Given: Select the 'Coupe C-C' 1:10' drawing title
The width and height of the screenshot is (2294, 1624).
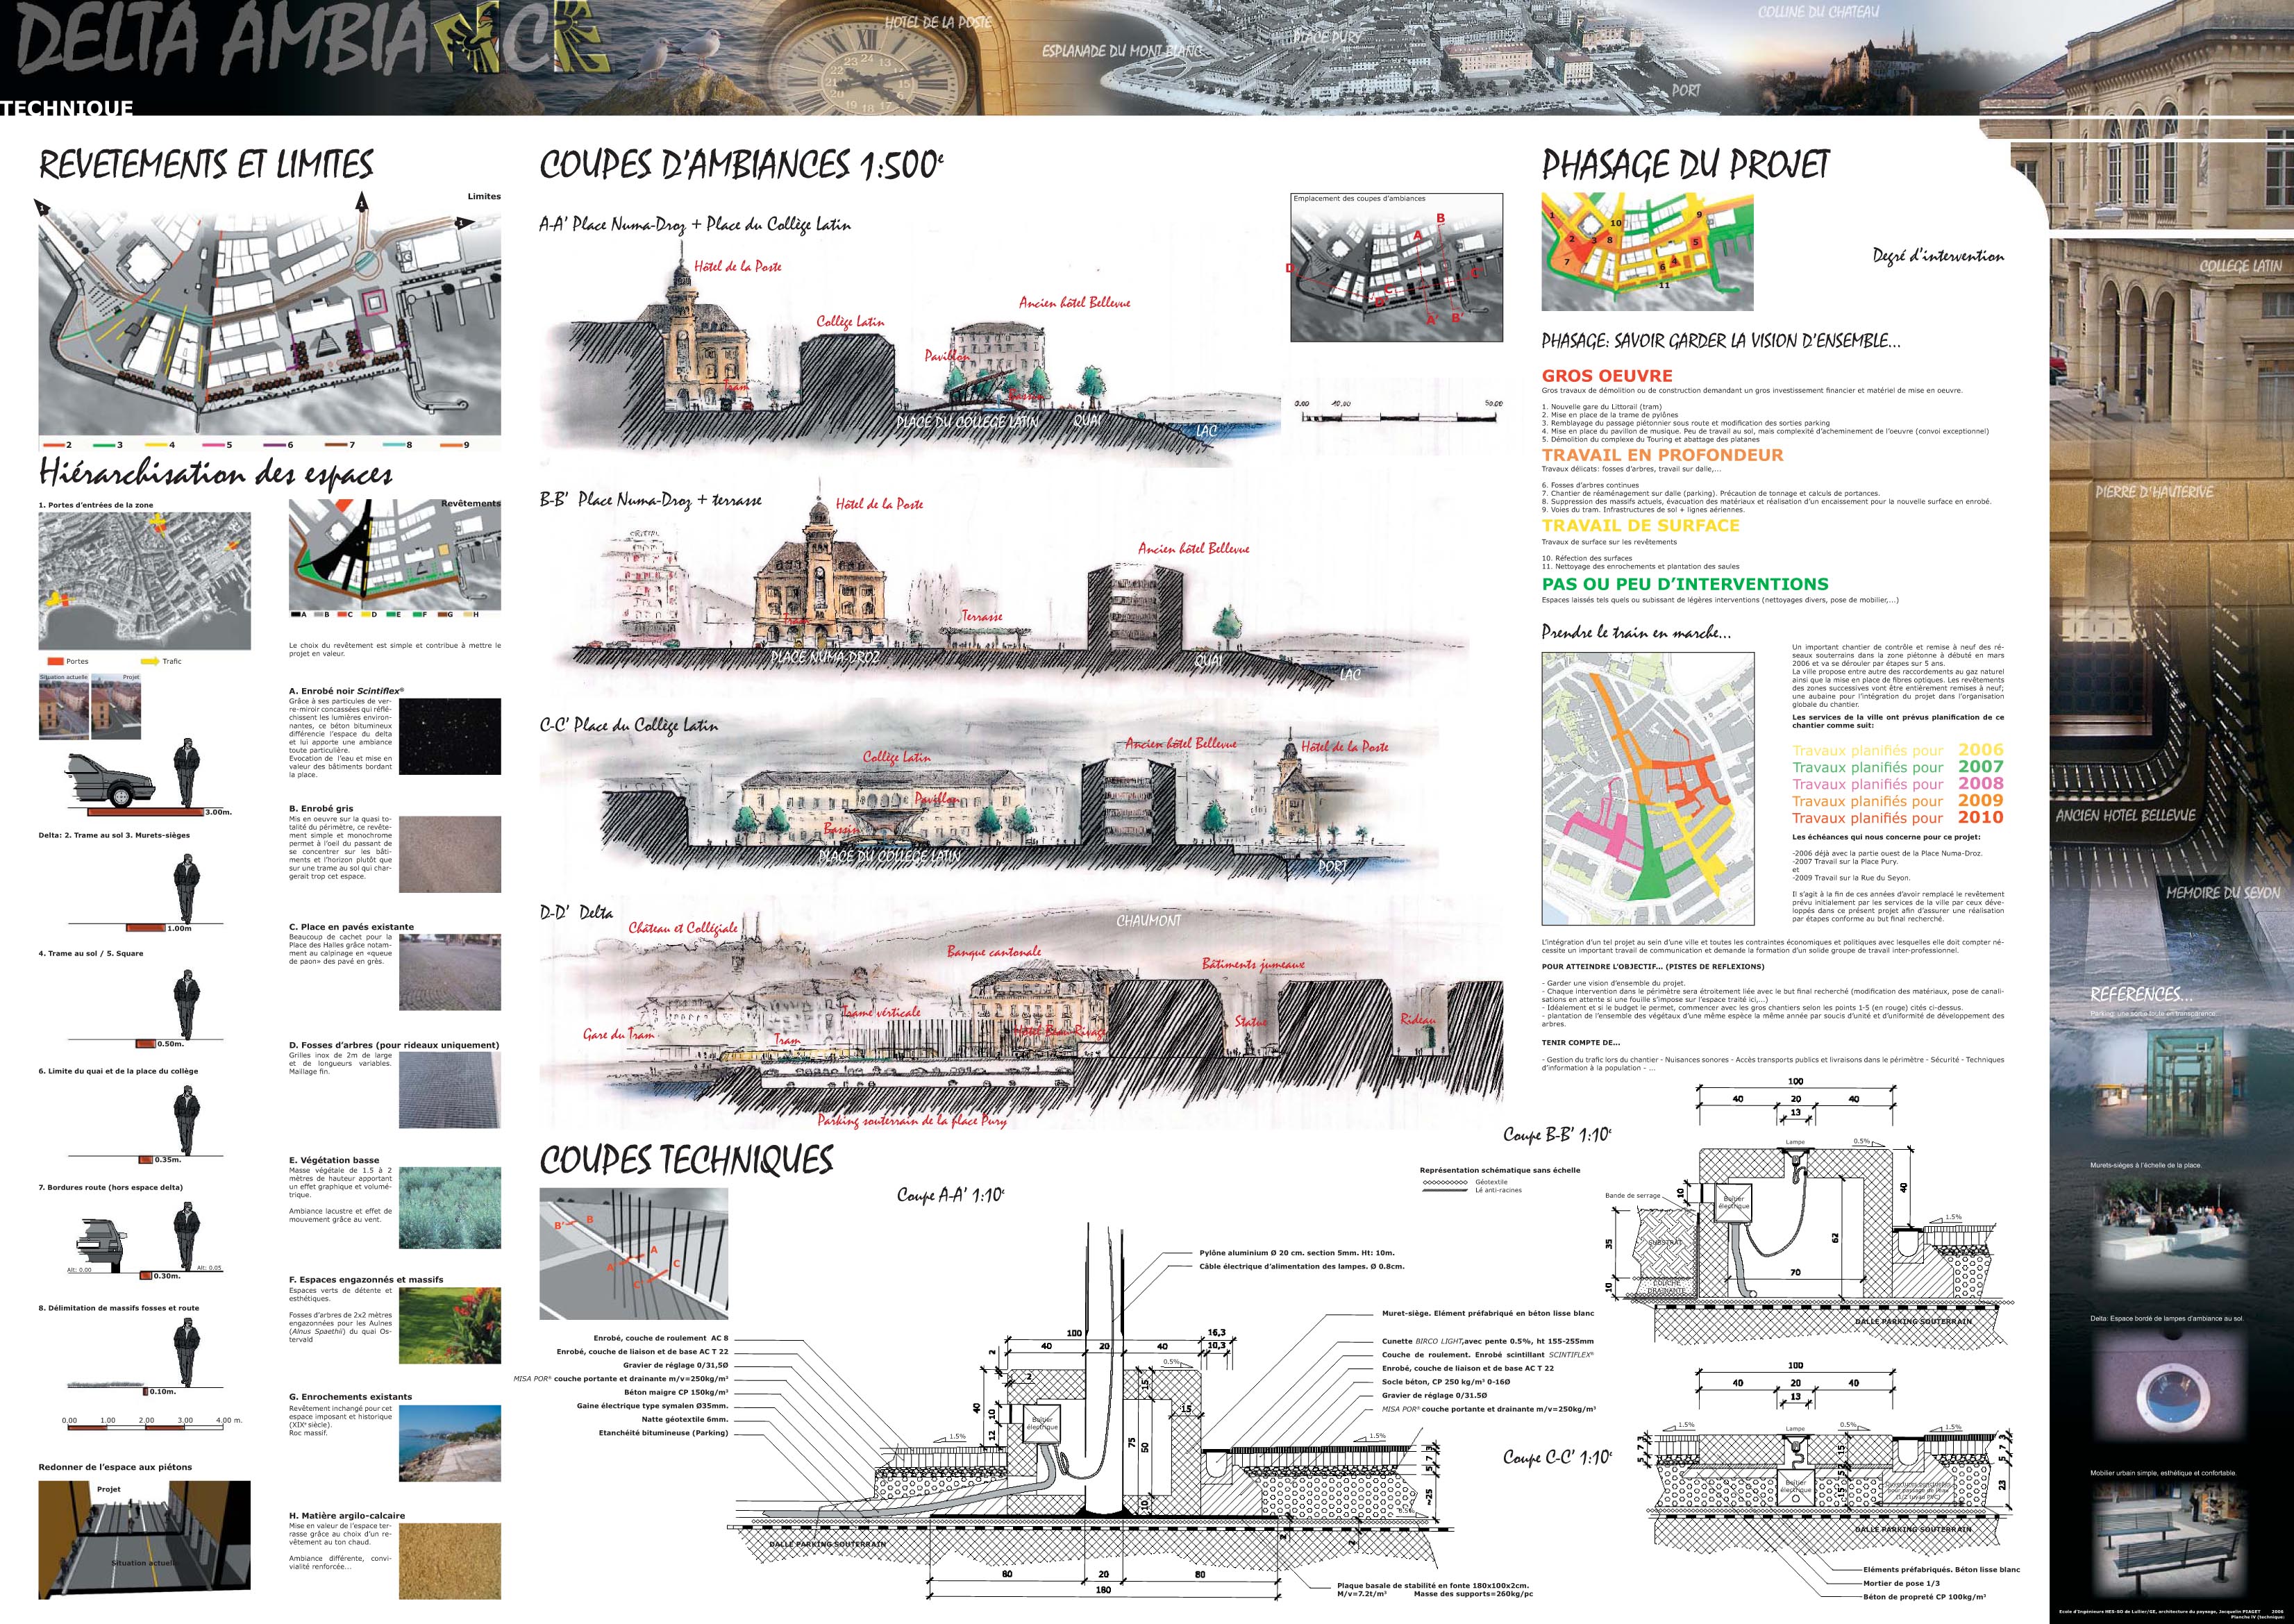Looking at the screenshot, I should [x=1557, y=1458].
